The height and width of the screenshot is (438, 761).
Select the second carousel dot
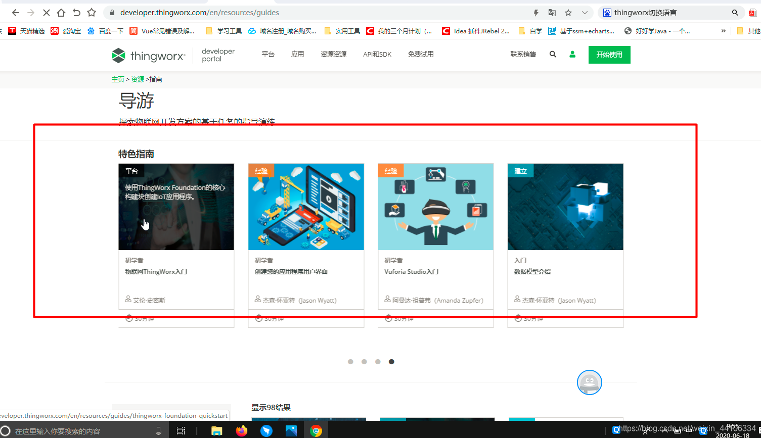tap(364, 362)
